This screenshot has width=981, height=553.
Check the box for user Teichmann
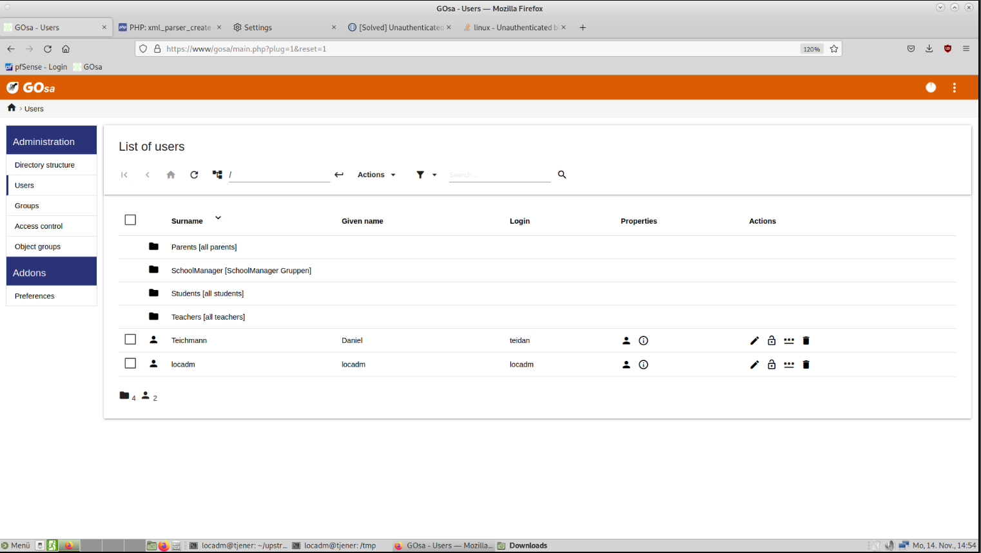pyautogui.click(x=130, y=339)
